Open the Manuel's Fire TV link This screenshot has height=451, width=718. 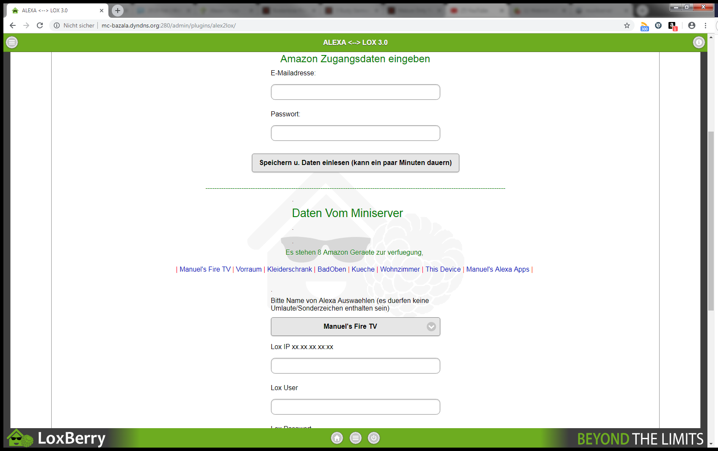click(x=205, y=269)
